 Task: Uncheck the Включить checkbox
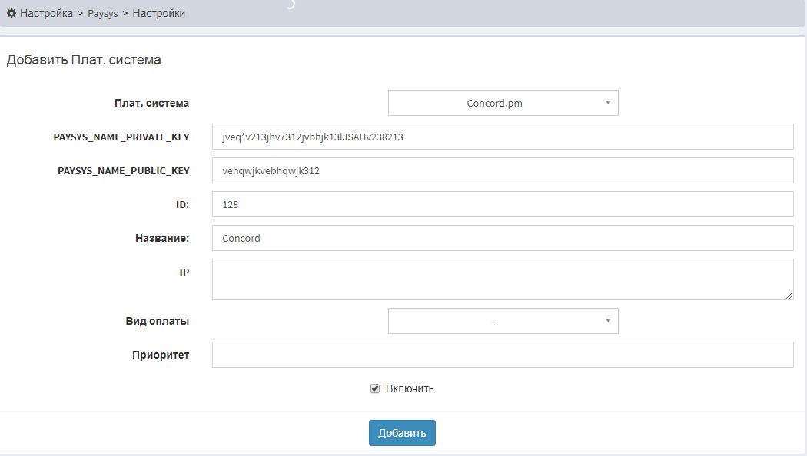click(x=375, y=388)
